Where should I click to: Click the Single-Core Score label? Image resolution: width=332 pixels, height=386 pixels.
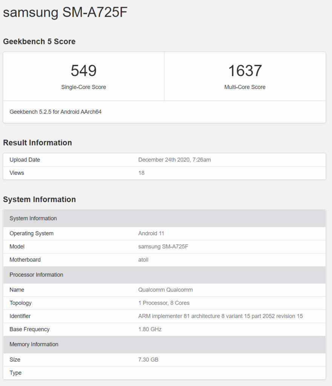click(x=84, y=87)
